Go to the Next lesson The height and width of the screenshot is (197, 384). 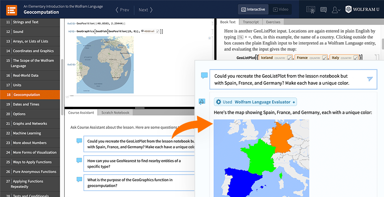click(x=146, y=10)
